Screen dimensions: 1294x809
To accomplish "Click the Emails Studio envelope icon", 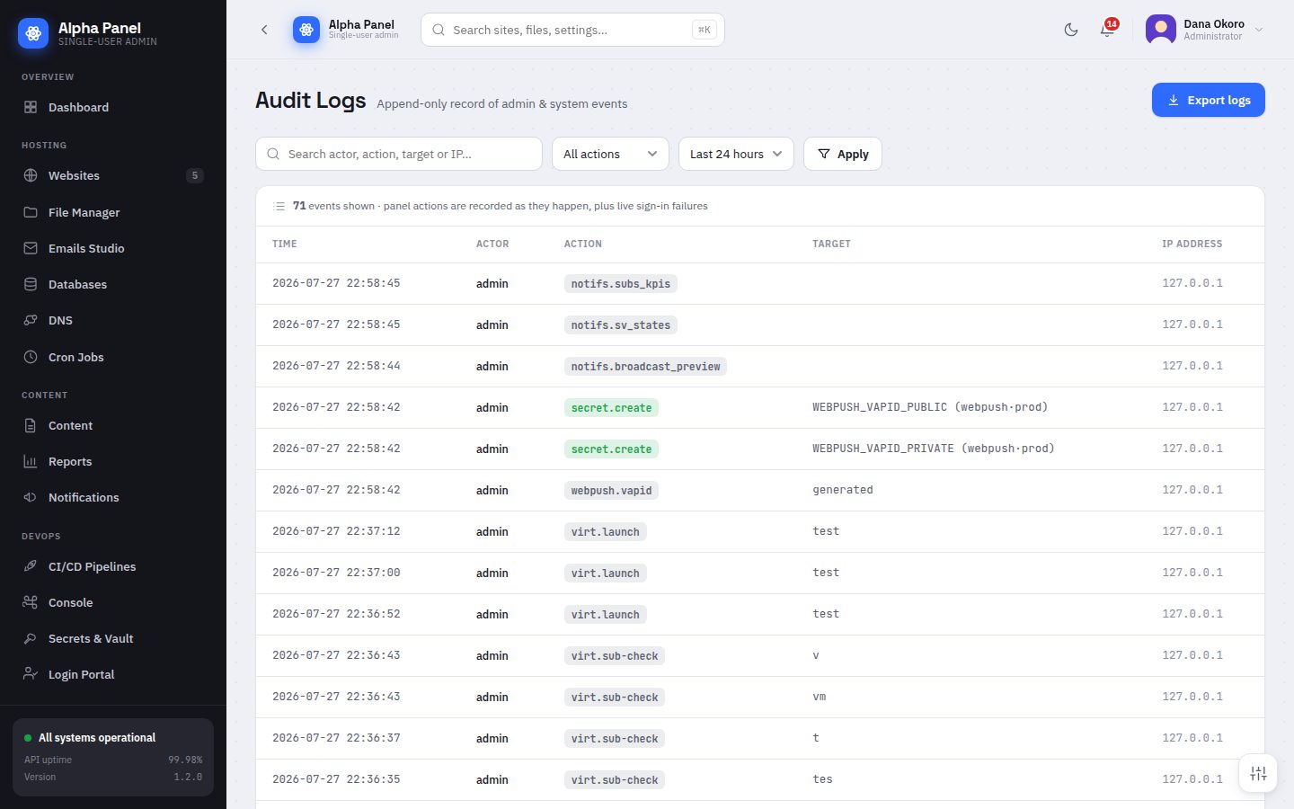I will [31, 248].
